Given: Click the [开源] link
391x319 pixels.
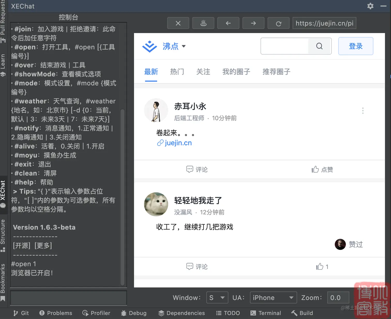Looking at the screenshot, I should click(22, 245).
